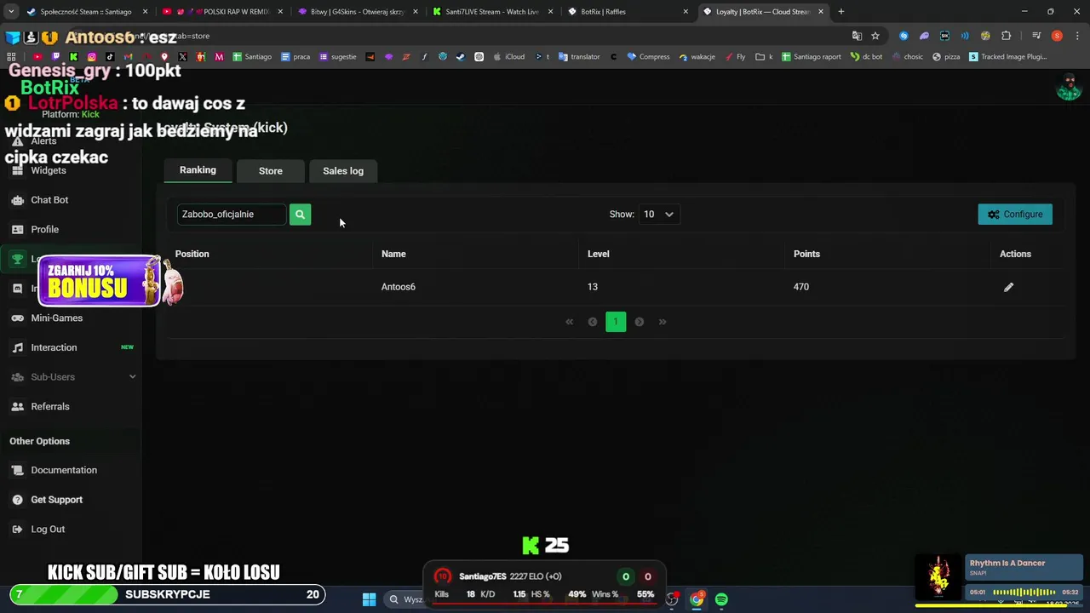Image resolution: width=1090 pixels, height=613 pixels.
Task: Open the tab search dropdown arrow
Action: pos(11,12)
